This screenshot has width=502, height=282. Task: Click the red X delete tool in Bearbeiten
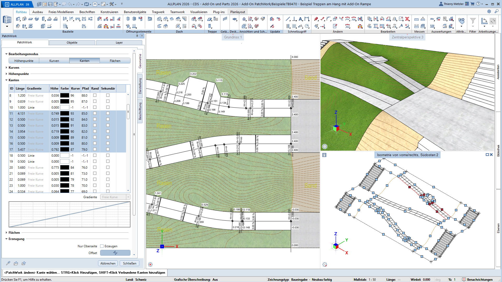tap(407, 19)
